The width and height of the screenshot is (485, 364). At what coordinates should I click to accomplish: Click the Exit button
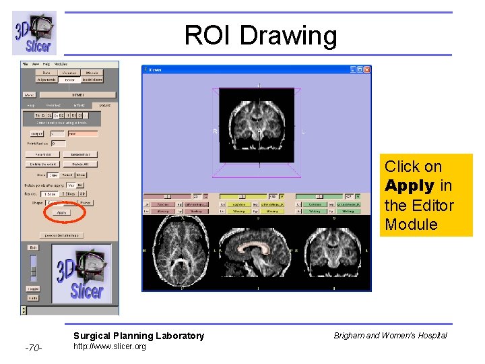pyautogui.click(x=33, y=247)
